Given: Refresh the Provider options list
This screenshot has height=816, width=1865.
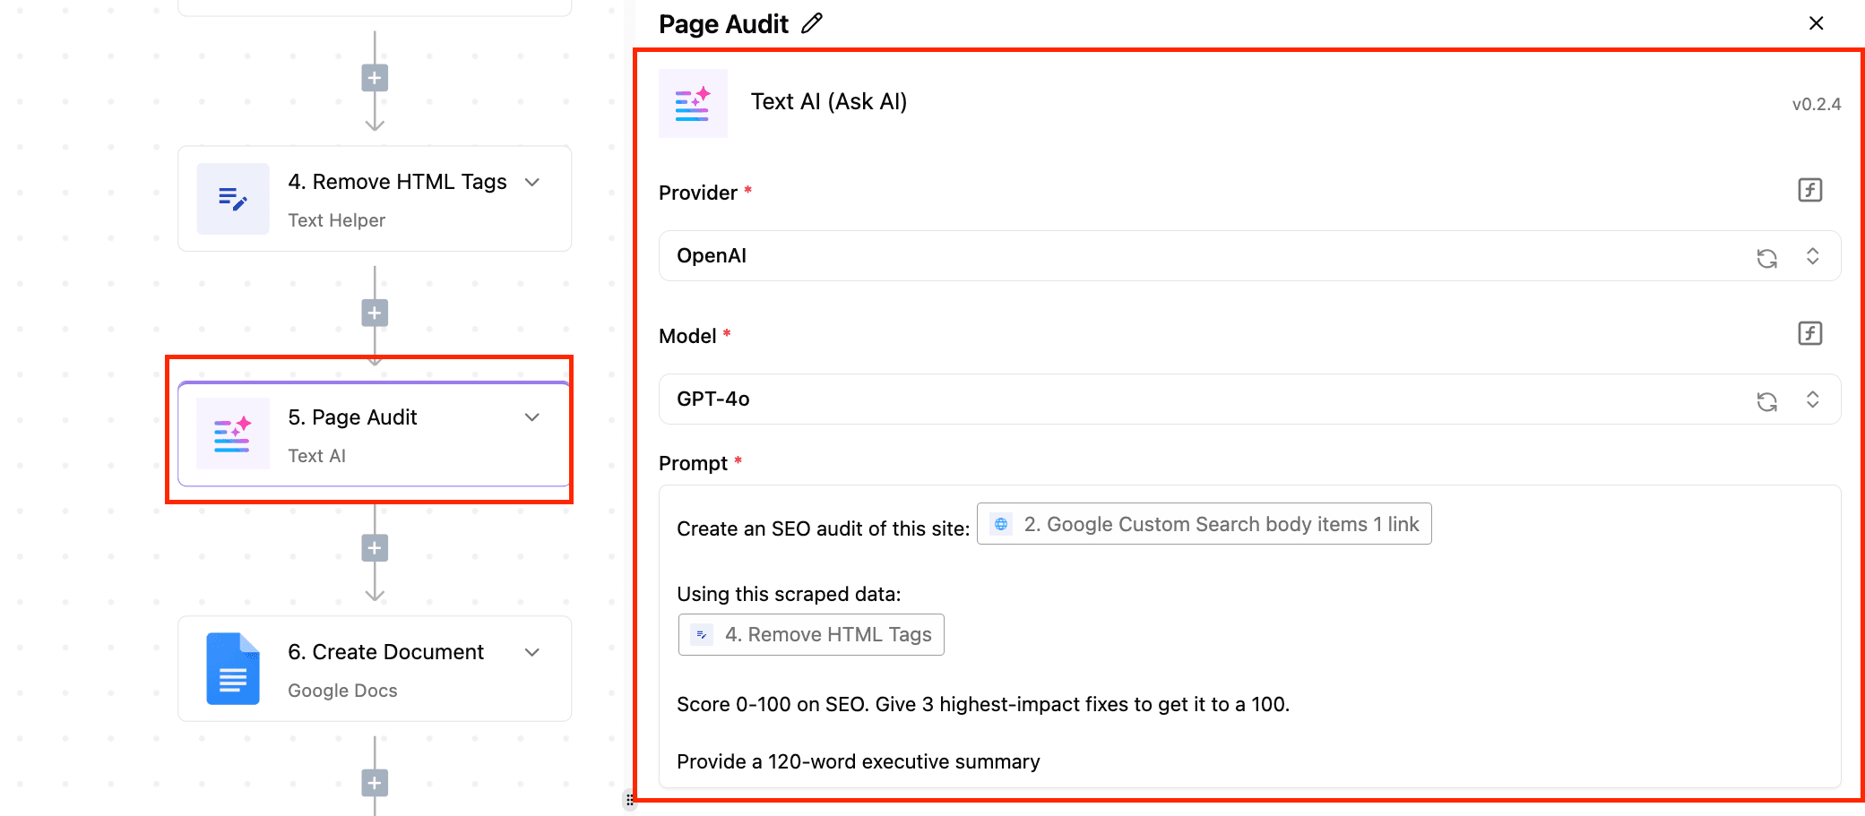Looking at the screenshot, I should click(x=1766, y=258).
